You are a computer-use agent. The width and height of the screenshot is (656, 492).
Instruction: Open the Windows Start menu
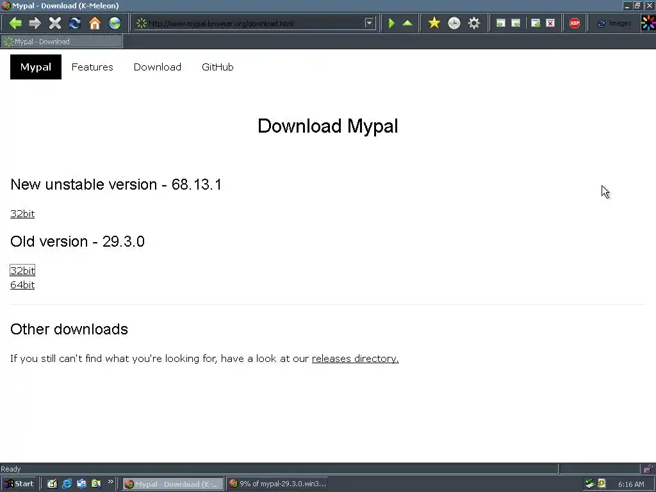(x=19, y=484)
